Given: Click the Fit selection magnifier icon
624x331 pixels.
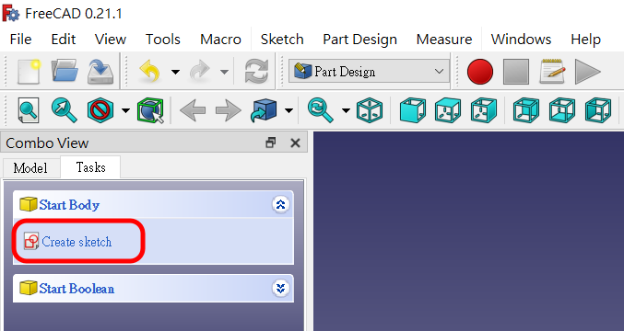Looking at the screenshot, I should pyautogui.click(x=65, y=110).
